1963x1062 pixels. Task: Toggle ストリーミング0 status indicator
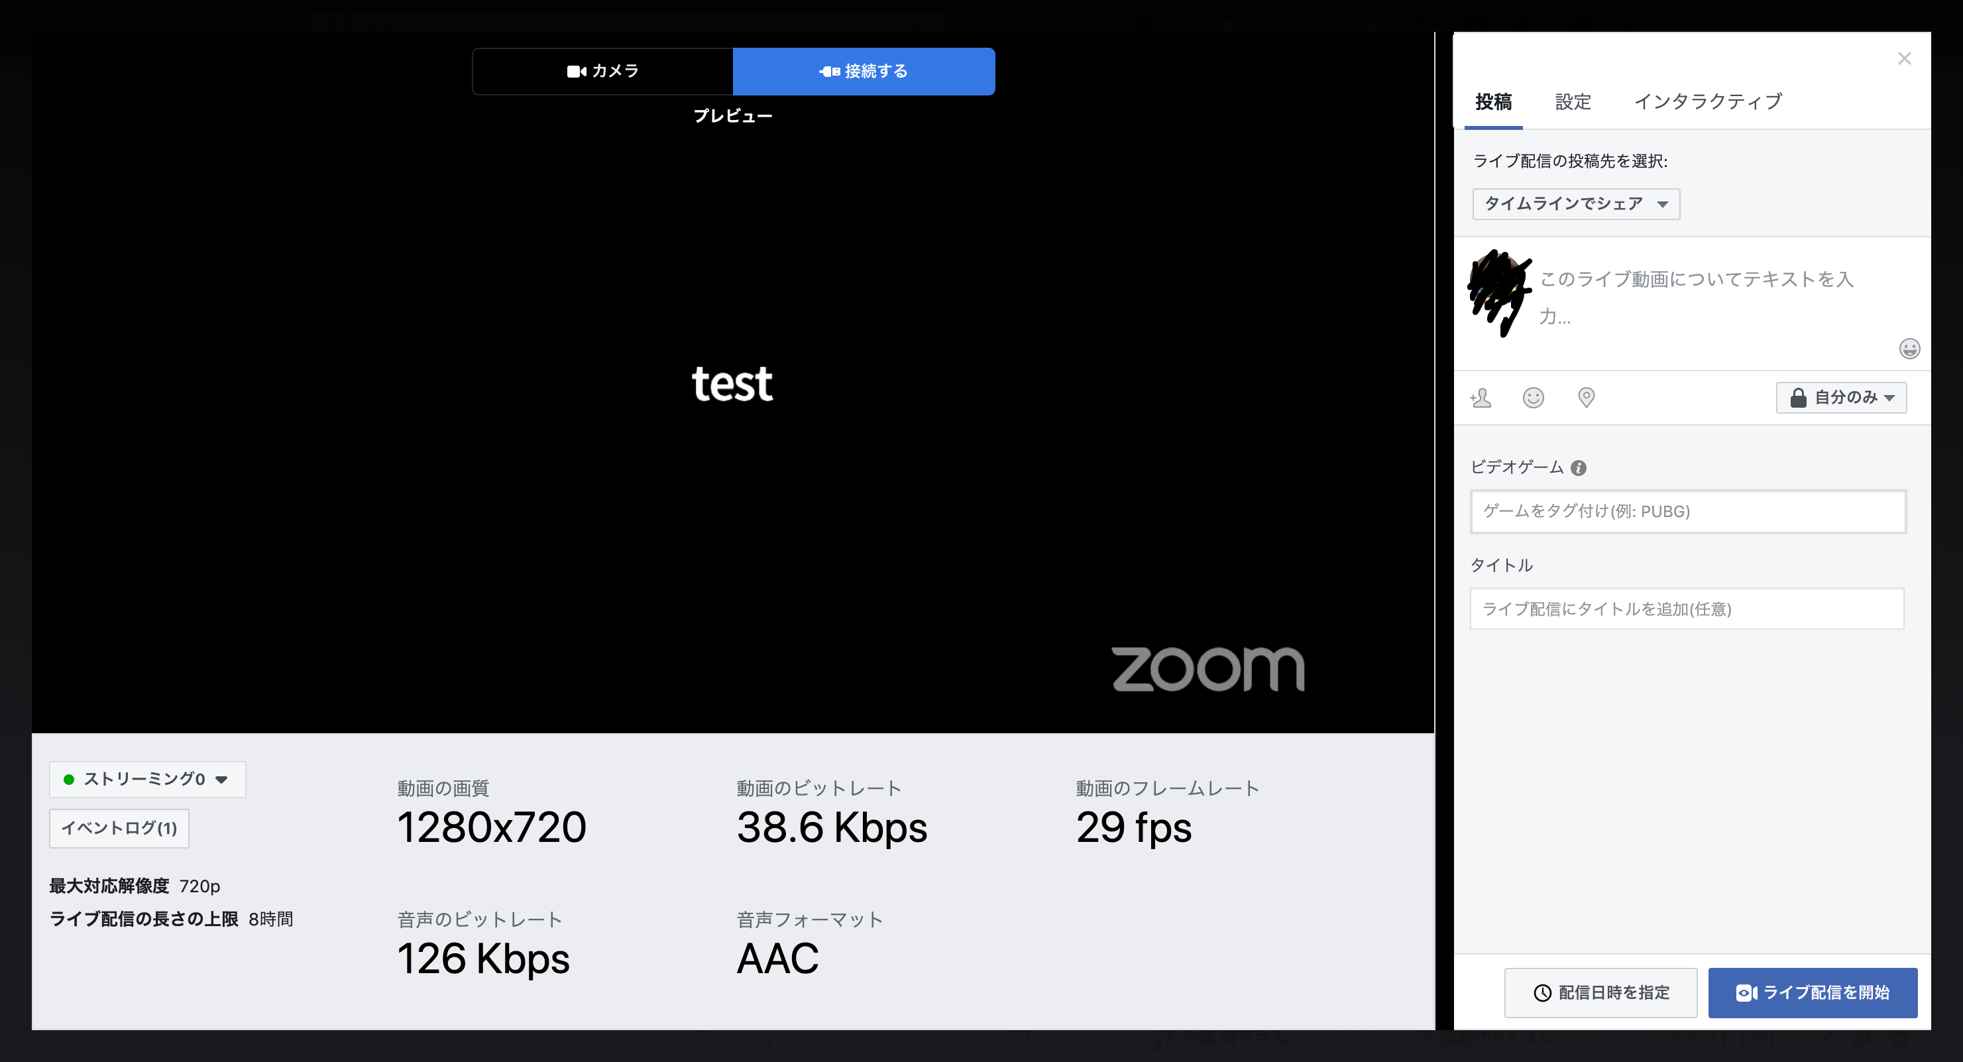point(144,780)
